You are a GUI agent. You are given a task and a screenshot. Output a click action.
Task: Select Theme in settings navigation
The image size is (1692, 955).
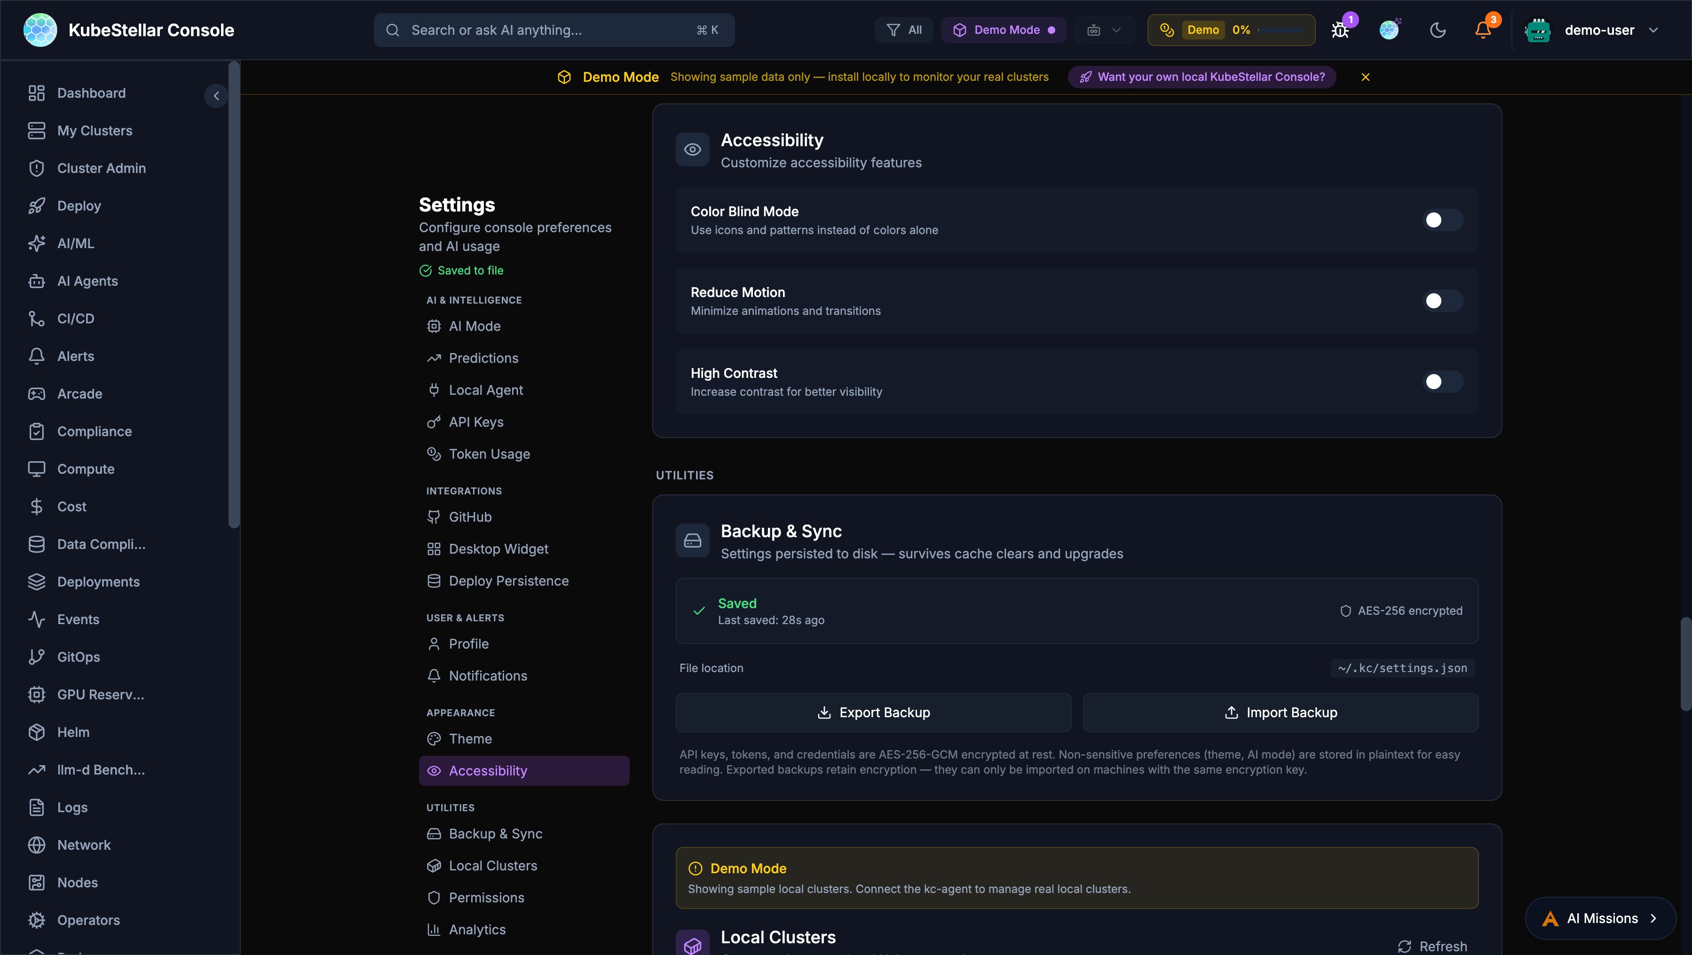(x=470, y=738)
